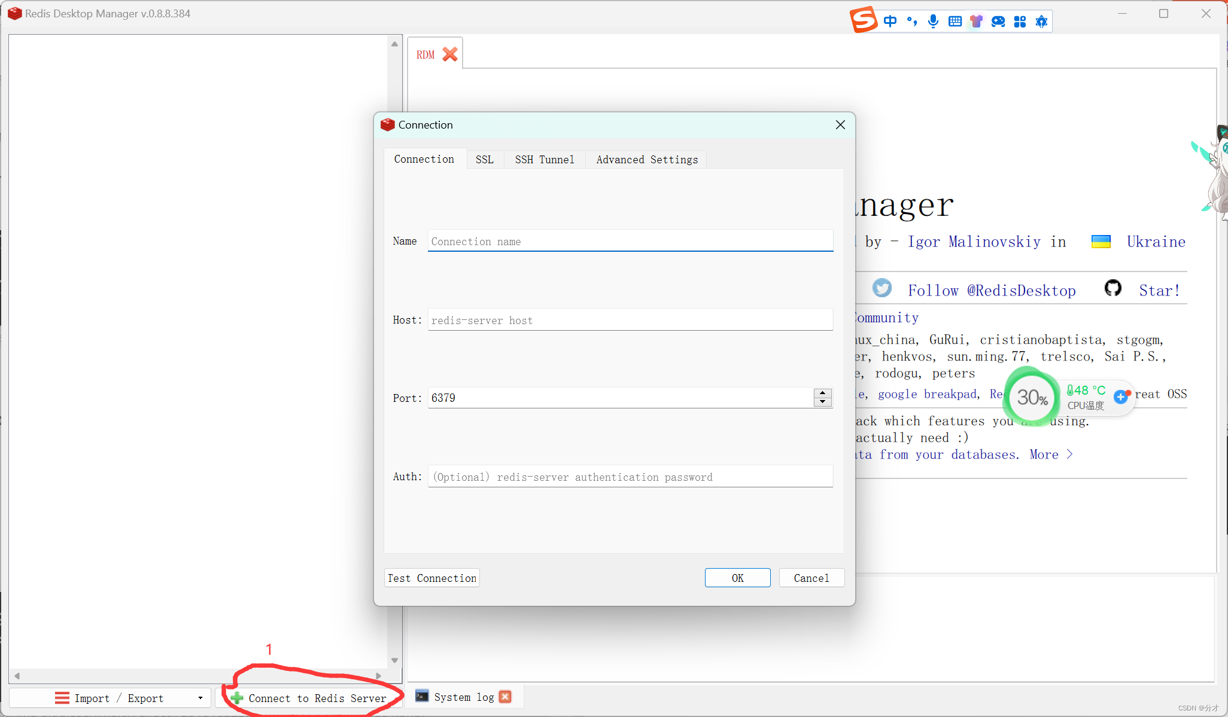The image size is (1228, 717).
Task: Click the blue plus icon on CPU widget
Action: pyautogui.click(x=1121, y=396)
